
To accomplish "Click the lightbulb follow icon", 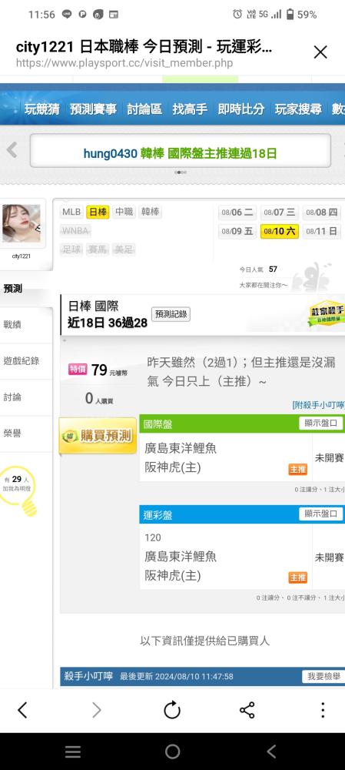I will 18,491.
